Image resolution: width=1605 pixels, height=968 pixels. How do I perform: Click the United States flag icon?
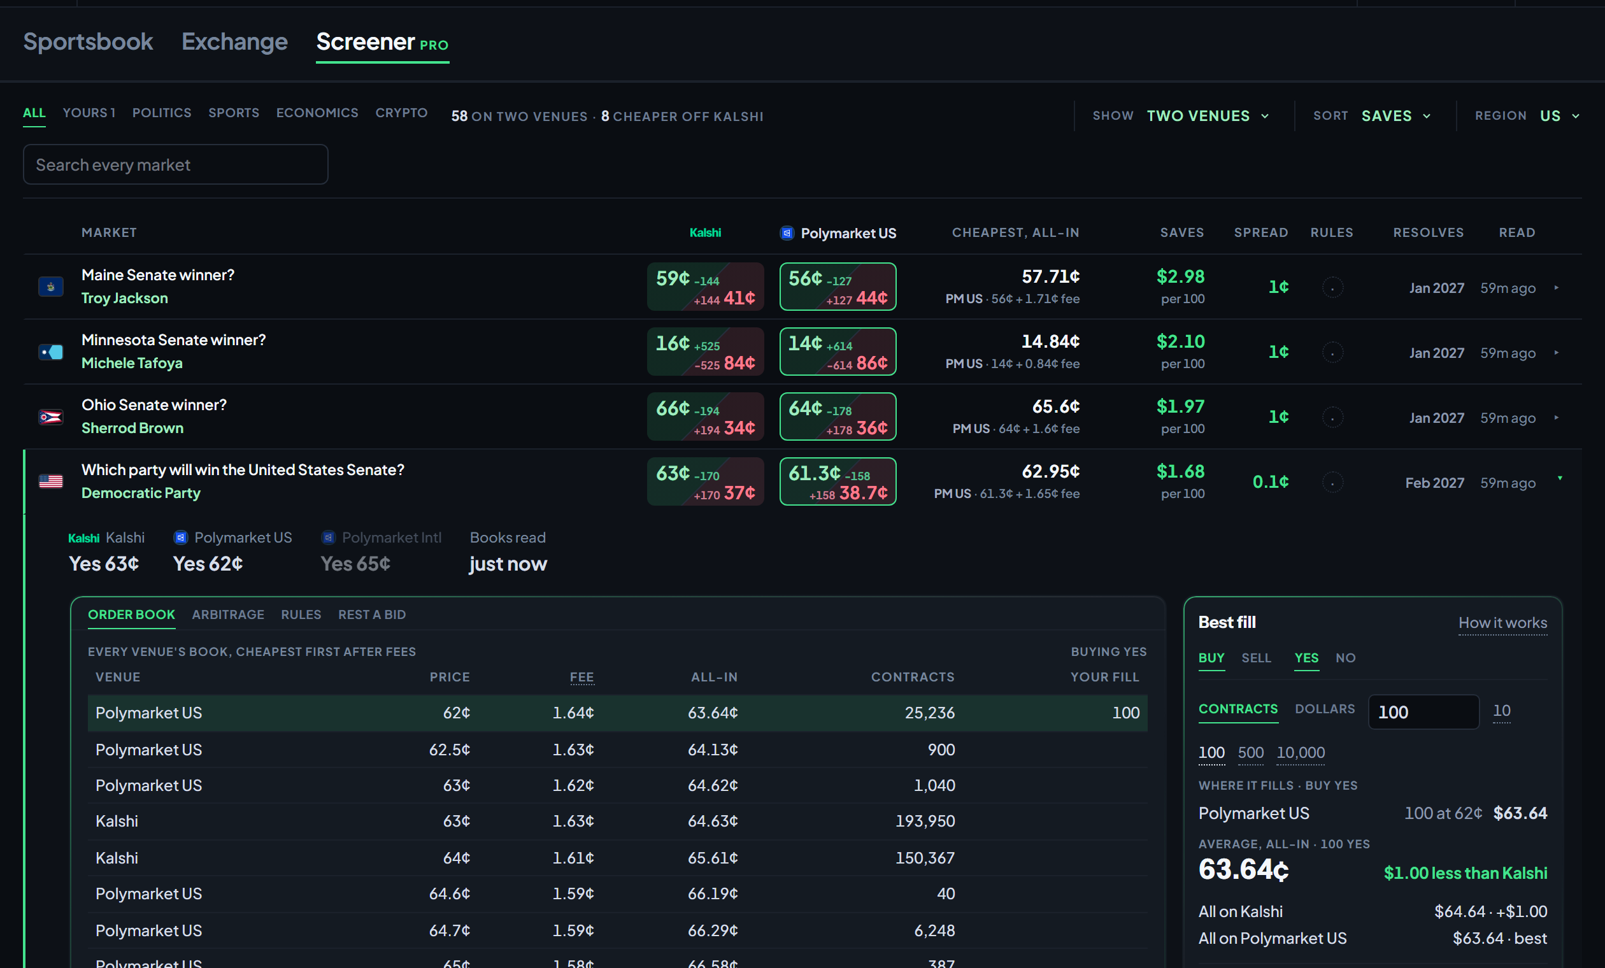click(51, 481)
